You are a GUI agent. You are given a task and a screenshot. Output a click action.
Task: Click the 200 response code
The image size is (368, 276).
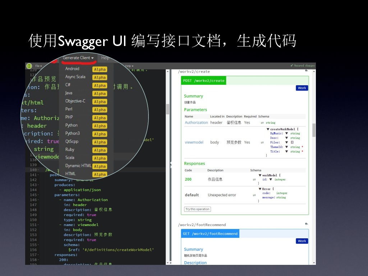[x=188, y=179]
